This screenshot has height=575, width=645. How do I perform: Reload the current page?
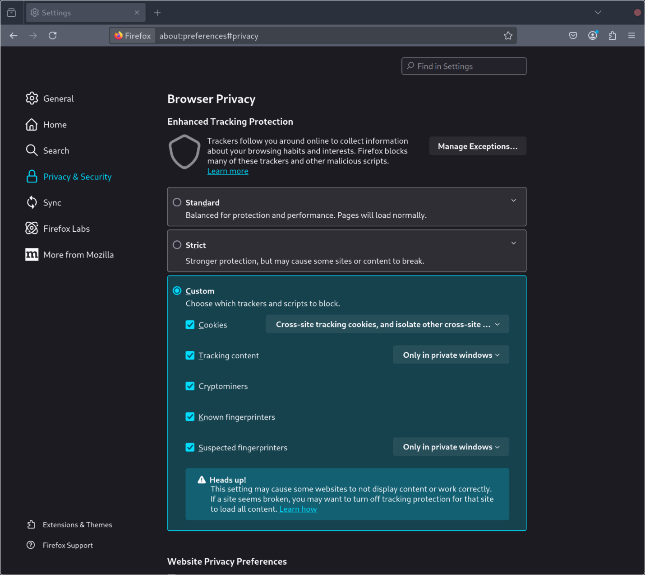point(53,36)
